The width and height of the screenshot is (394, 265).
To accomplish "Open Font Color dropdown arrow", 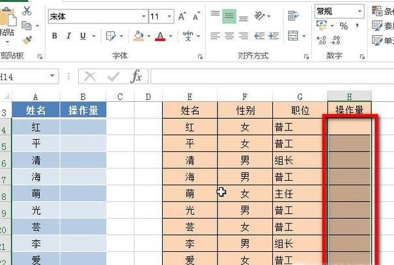I will click(171, 37).
